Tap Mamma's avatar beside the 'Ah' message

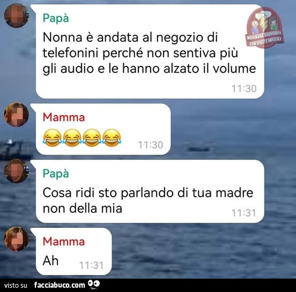coord(16,239)
